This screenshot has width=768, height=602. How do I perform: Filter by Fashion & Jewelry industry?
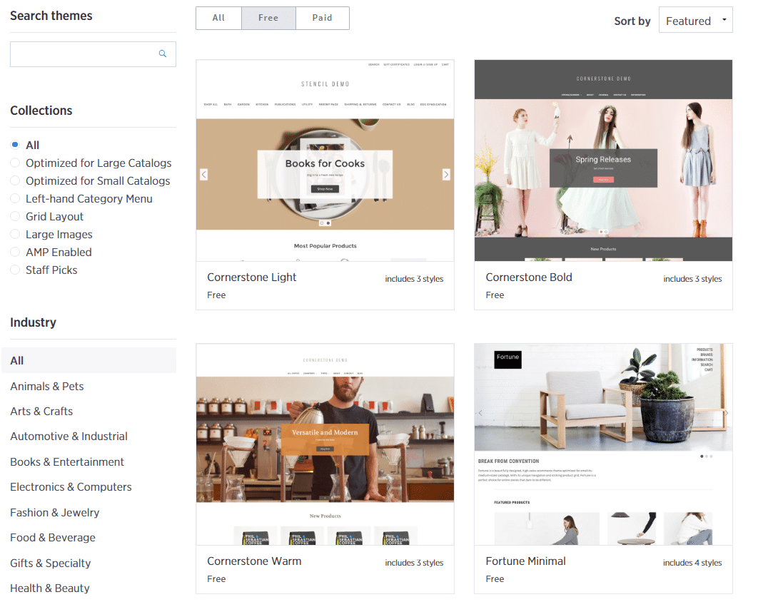click(x=54, y=513)
